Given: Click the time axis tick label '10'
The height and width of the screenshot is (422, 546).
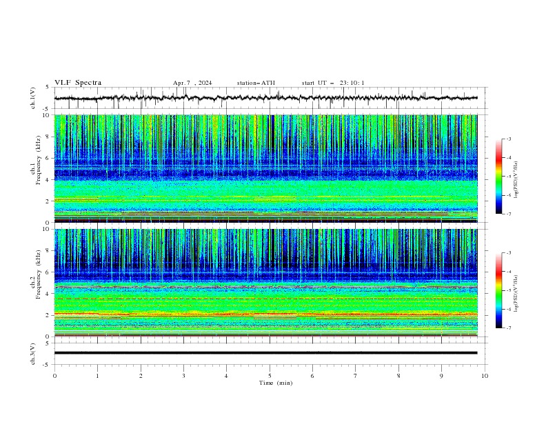Looking at the screenshot, I should 485,376.
